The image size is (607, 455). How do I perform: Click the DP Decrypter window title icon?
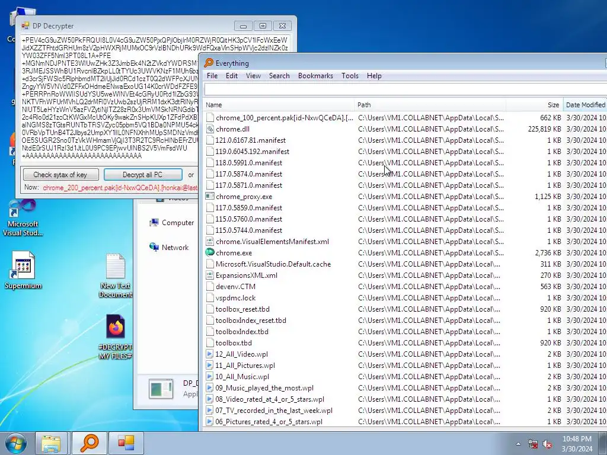25,26
